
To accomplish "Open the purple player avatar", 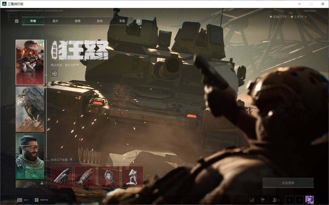I will pos(309,200).
